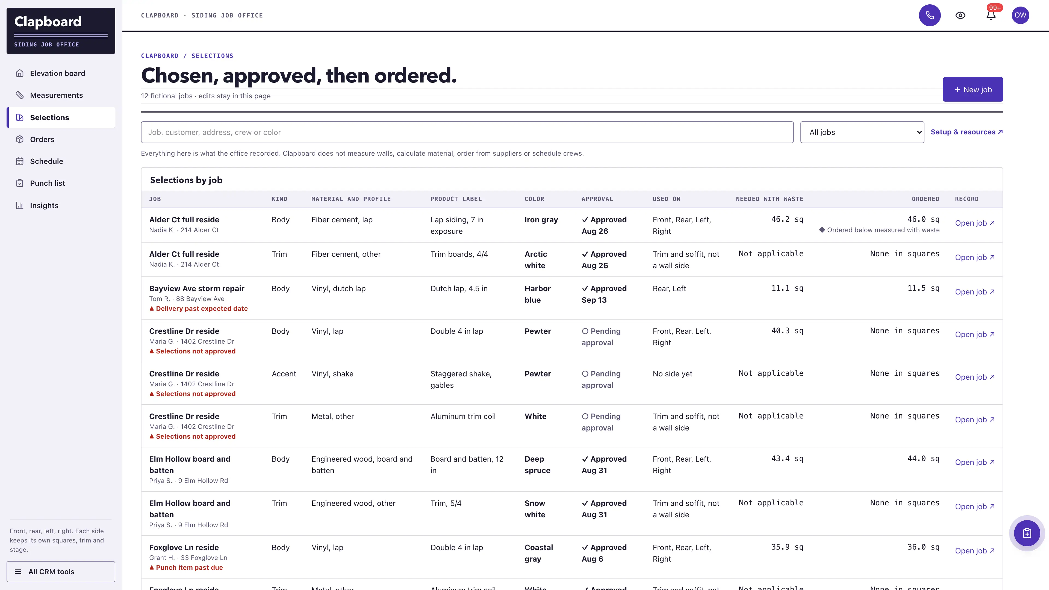1049x590 pixels.
Task: Click the Measurements ruler icon
Action: [x=20, y=95]
